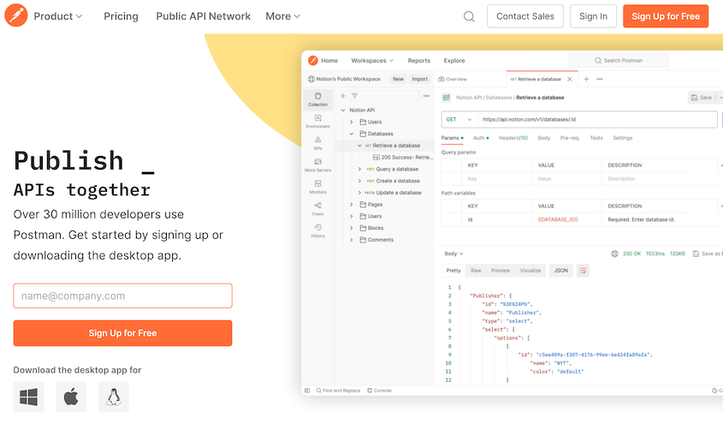Viewport: 723px width, 424px height.
Task: Click the plus icon to add a collection
Action: coord(342,96)
